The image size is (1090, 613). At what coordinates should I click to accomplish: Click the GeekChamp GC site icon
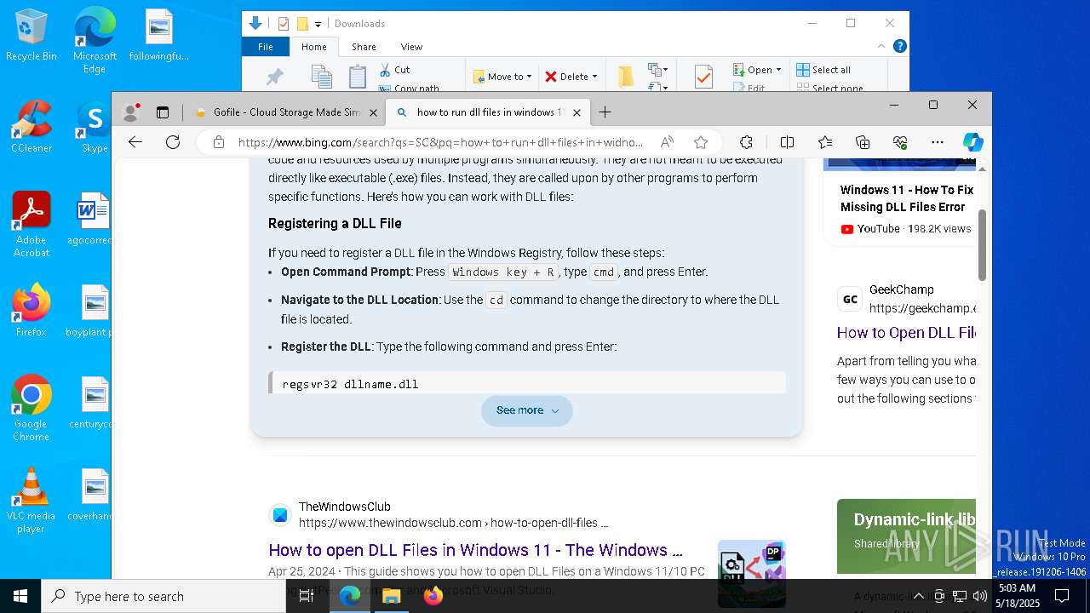pyautogui.click(x=850, y=299)
